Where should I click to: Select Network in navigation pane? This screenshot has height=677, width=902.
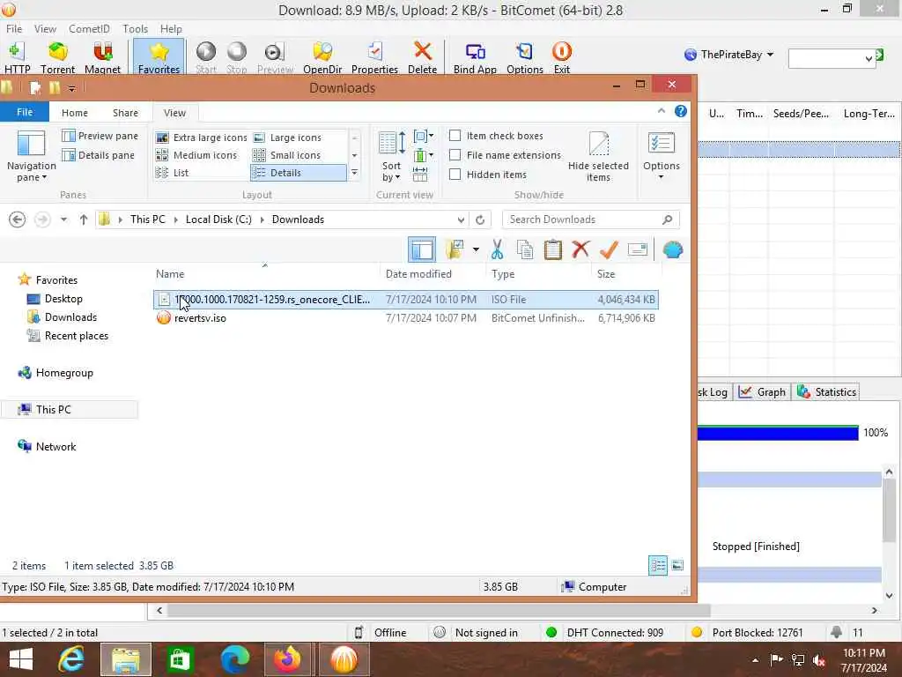[55, 446]
